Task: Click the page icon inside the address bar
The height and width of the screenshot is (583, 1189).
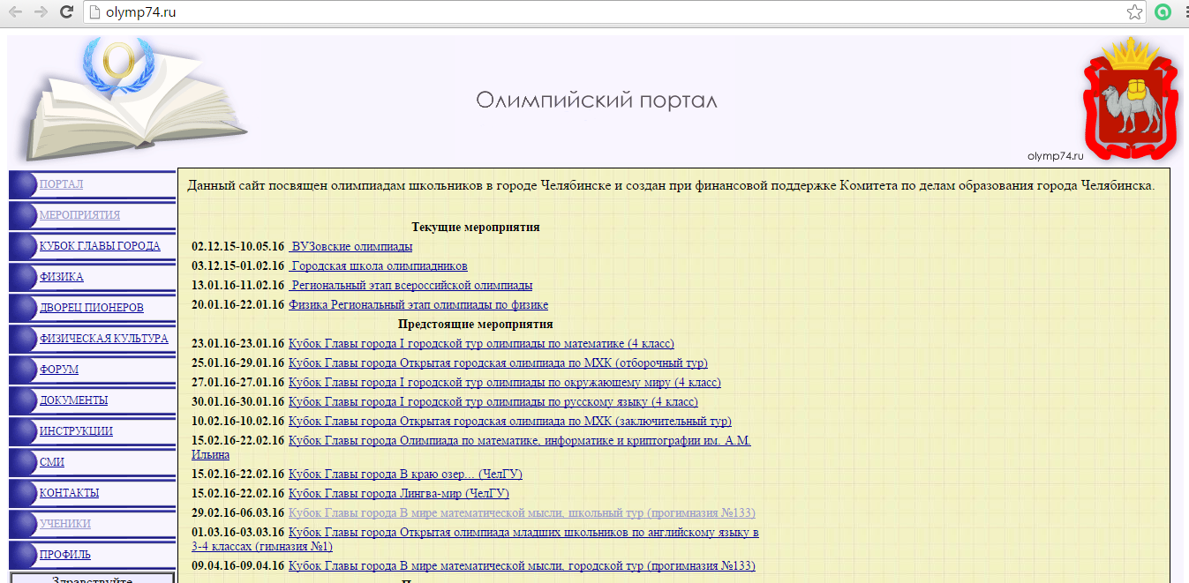Action: click(94, 12)
